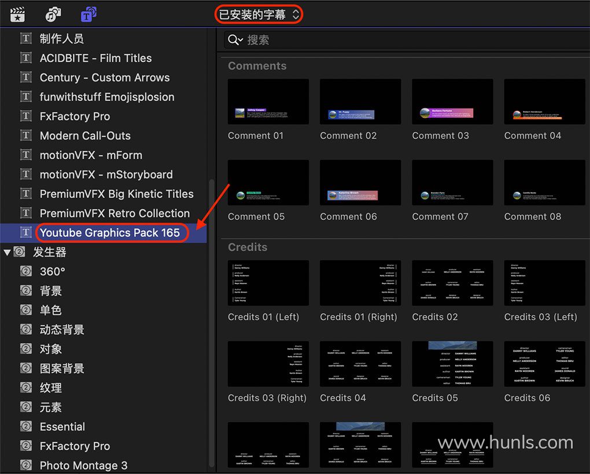Select the 动态背景 generator category
Viewport: 590px width, 474px height.
[62, 330]
